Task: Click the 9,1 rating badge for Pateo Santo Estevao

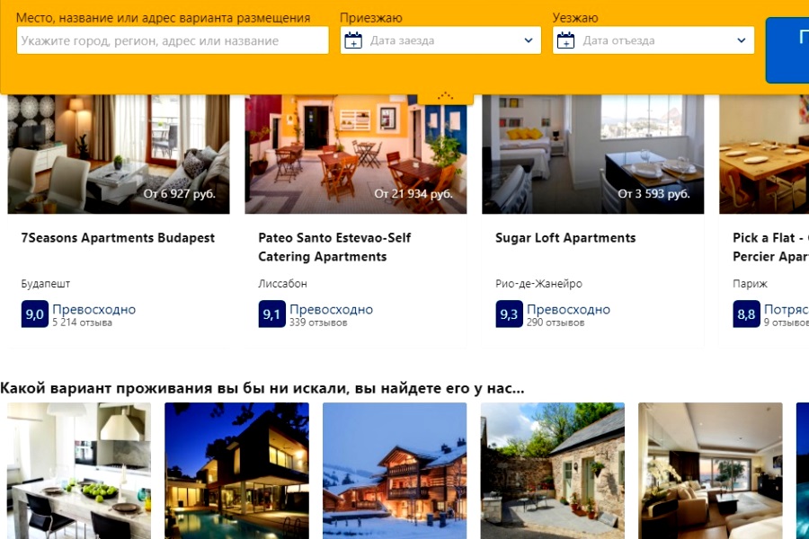Action: (x=271, y=314)
